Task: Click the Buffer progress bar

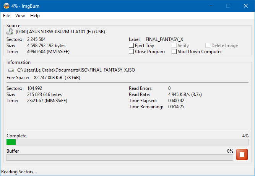Action: click(120, 157)
